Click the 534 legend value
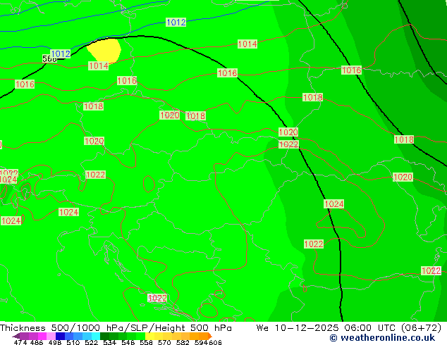The height and width of the screenshot is (345, 447). pyautogui.click(x=109, y=342)
